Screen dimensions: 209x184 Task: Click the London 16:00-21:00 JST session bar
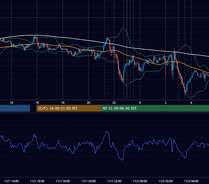click(x=69, y=108)
